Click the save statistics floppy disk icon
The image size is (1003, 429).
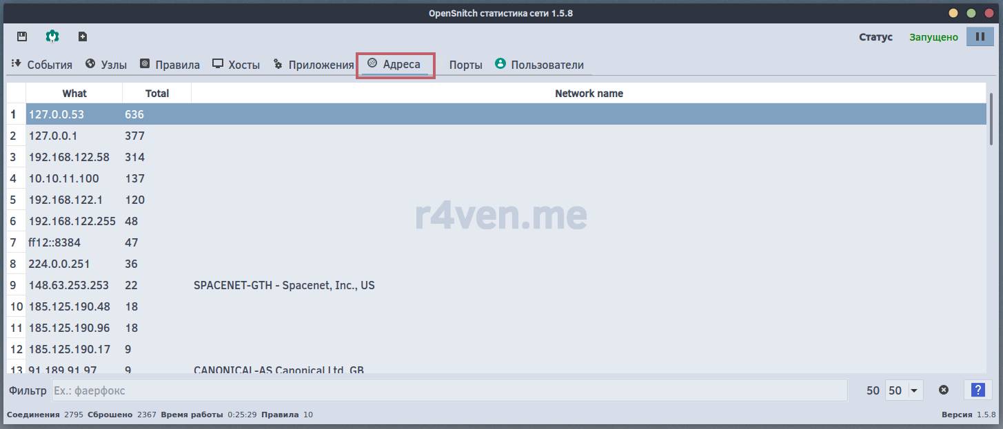click(x=22, y=36)
